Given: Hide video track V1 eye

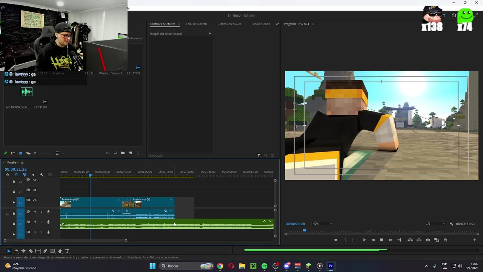Looking at the screenshot, I should [x=35, y=200].
